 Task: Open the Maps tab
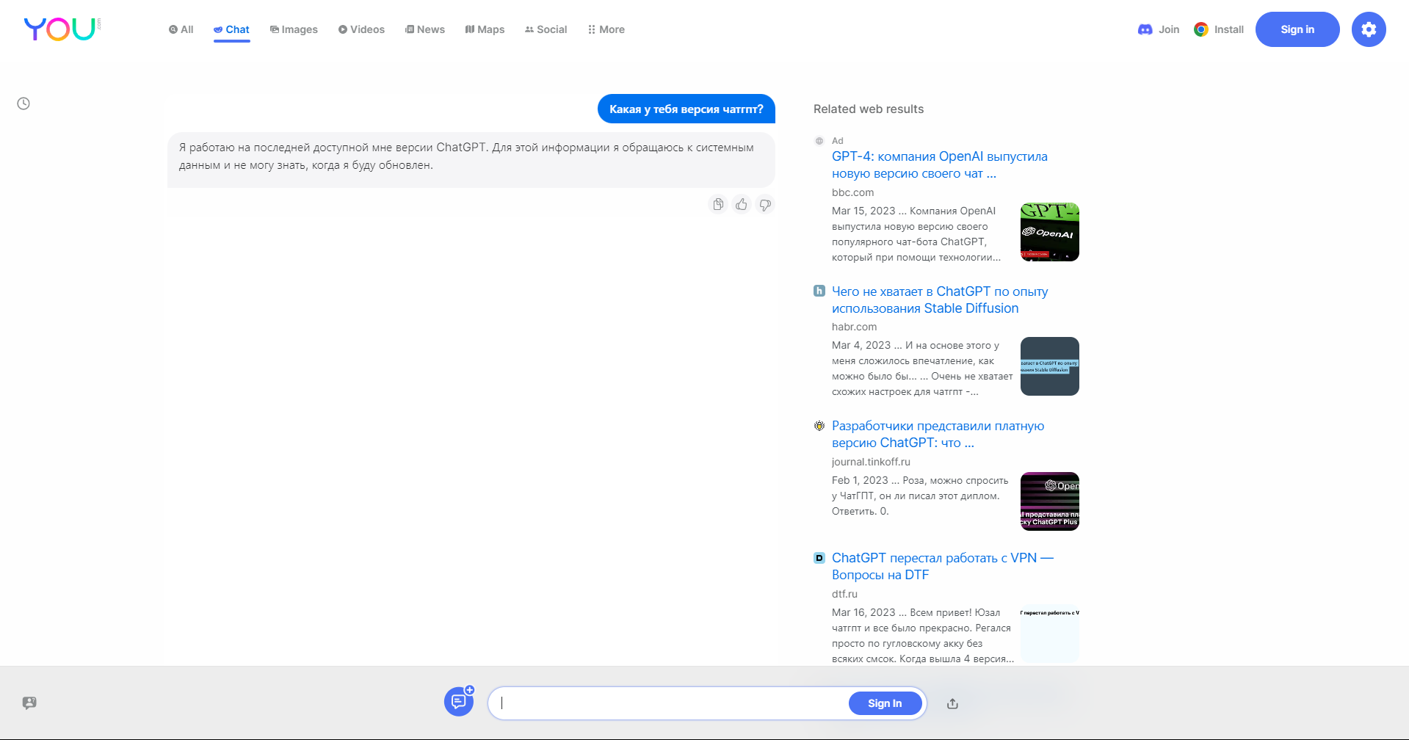tap(485, 29)
